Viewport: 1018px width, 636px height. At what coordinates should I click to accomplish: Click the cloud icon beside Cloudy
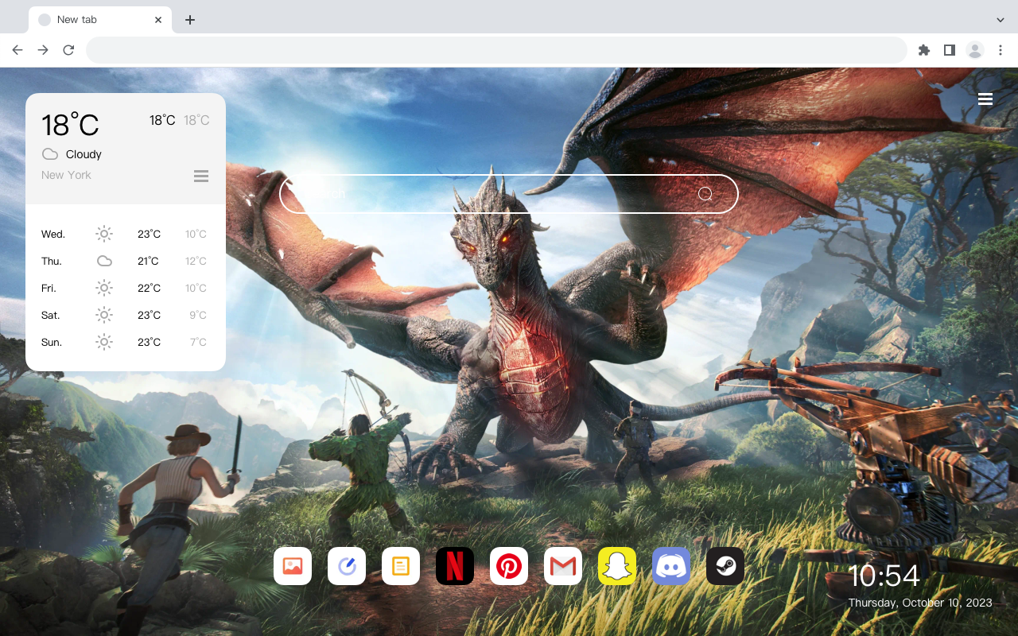click(x=50, y=154)
